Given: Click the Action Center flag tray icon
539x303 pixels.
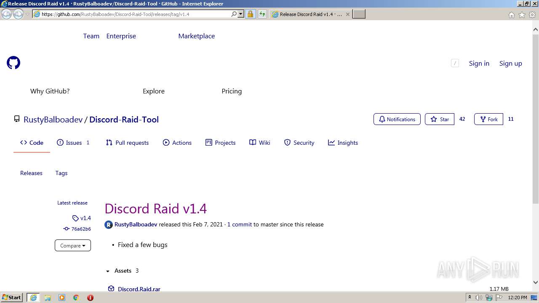Looking at the screenshot, I should (499, 298).
